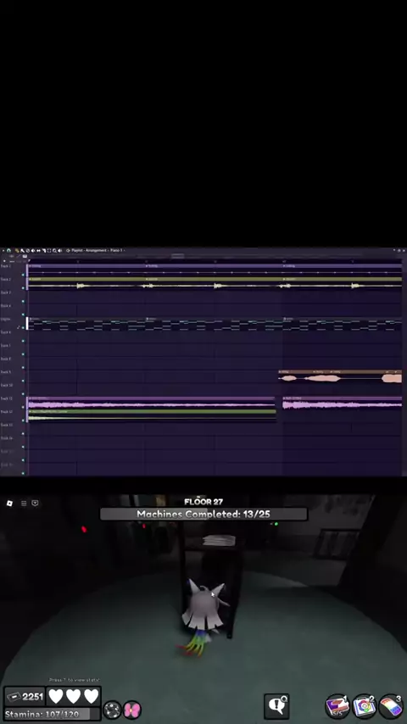Click the exclamation speech bubble ping icon
The height and width of the screenshot is (724, 407).
click(x=276, y=706)
